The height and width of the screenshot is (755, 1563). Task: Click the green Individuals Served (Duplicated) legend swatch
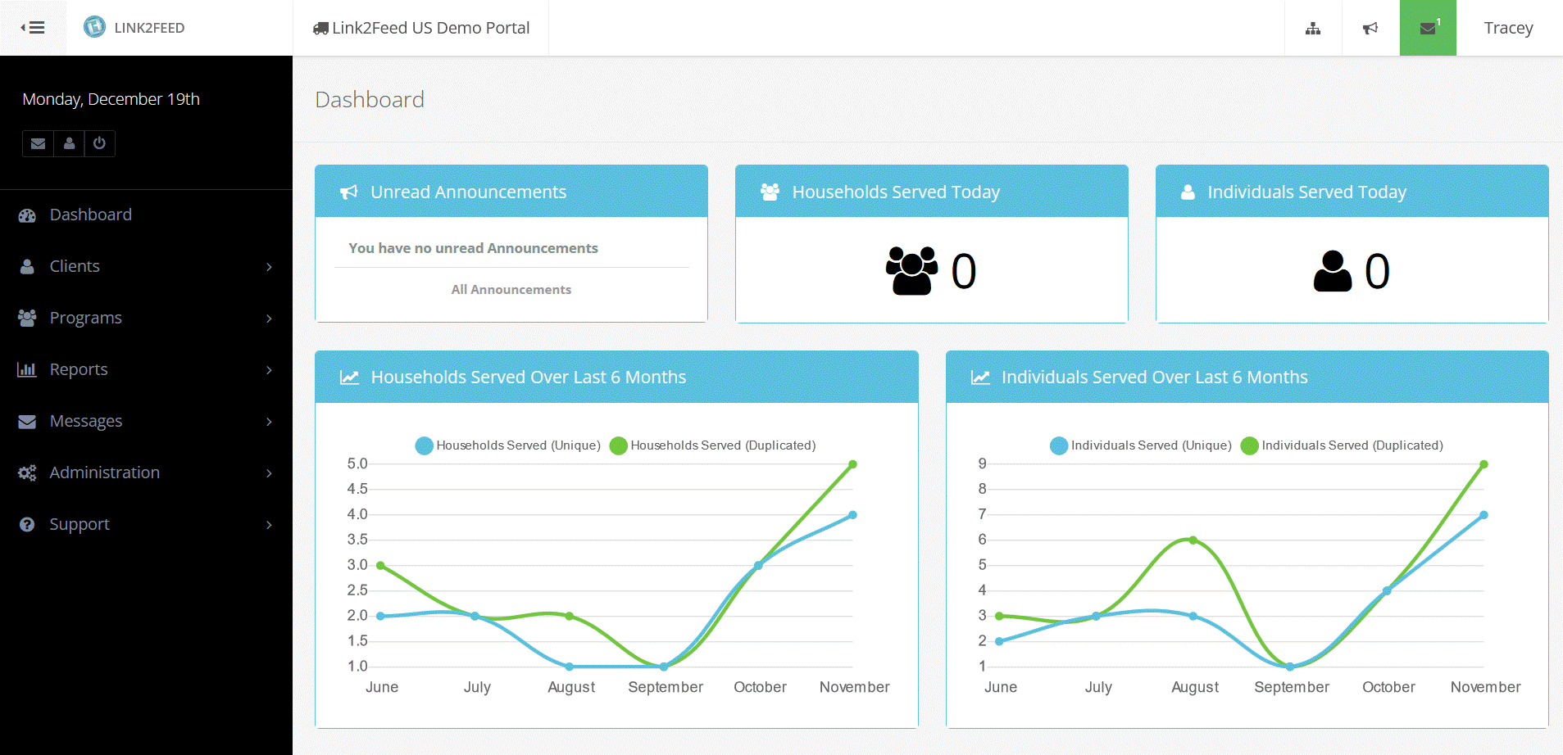coord(1250,445)
